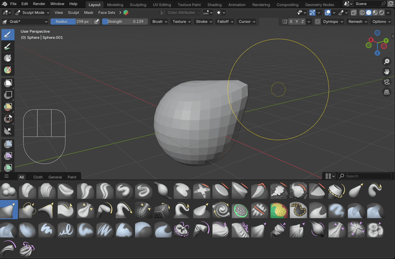Click the Scene name field
This screenshot has height=259, width=395.
pyautogui.click(x=367, y=4)
